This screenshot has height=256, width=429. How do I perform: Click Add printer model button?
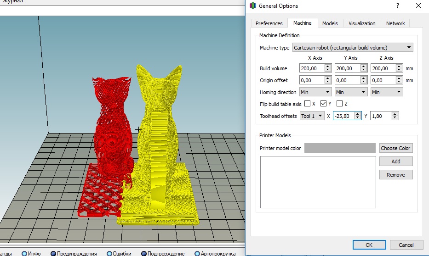click(x=396, y=161)
